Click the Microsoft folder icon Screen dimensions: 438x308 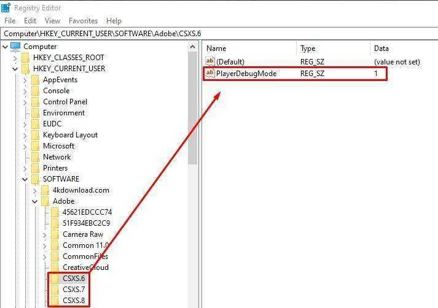(x=35, y=146)
